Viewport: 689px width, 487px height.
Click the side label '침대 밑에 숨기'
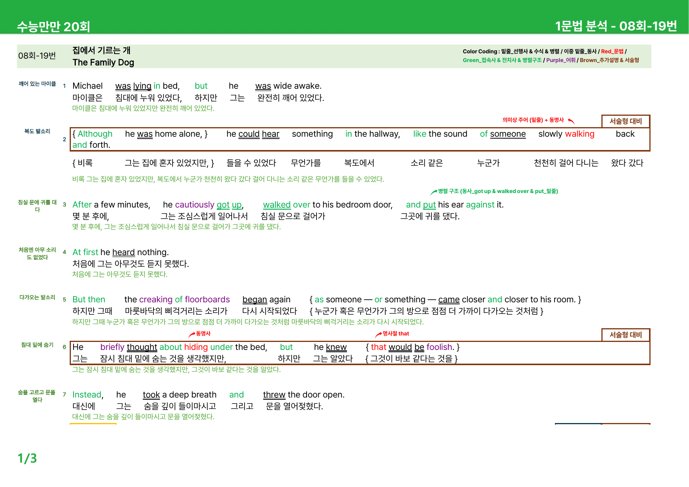pyautogui.click(x=37, y=345)
